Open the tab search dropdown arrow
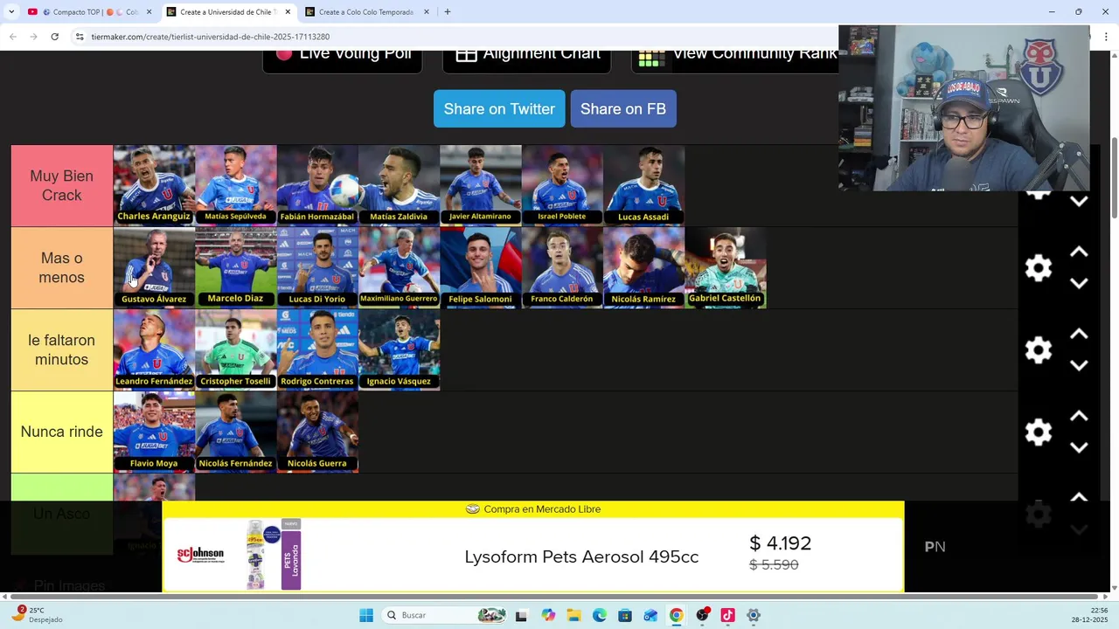Screen dimensions: 1119x629 click(x=10, y=12)
